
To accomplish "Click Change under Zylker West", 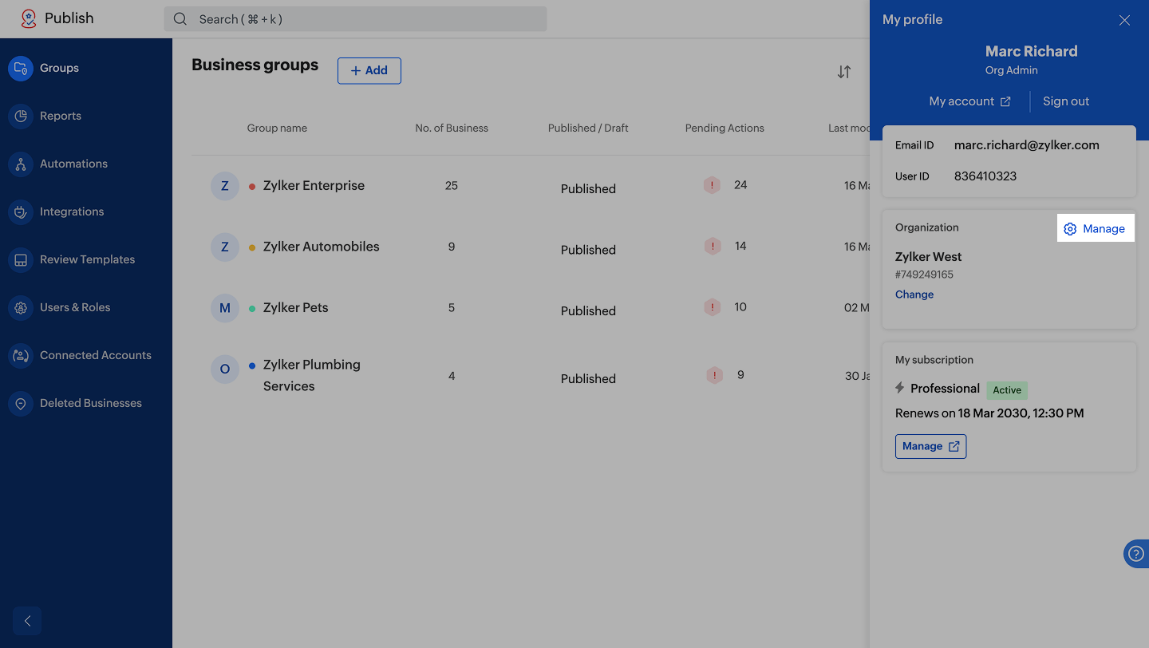I will click(914, 294).
